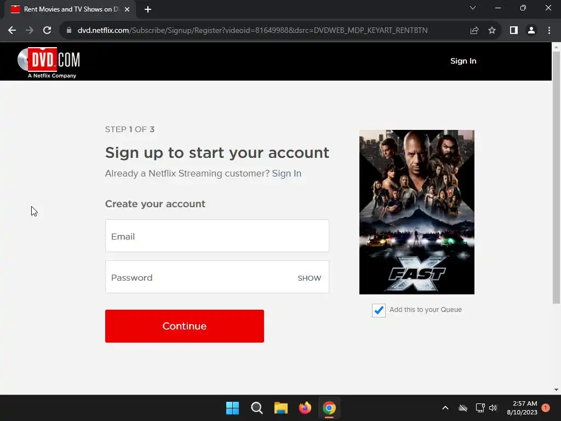This screenshot has width=561, height=421.
Task: Close the Rent Movies and TV Shows tab
Action: pyautogui.click(x=127, y=9)
